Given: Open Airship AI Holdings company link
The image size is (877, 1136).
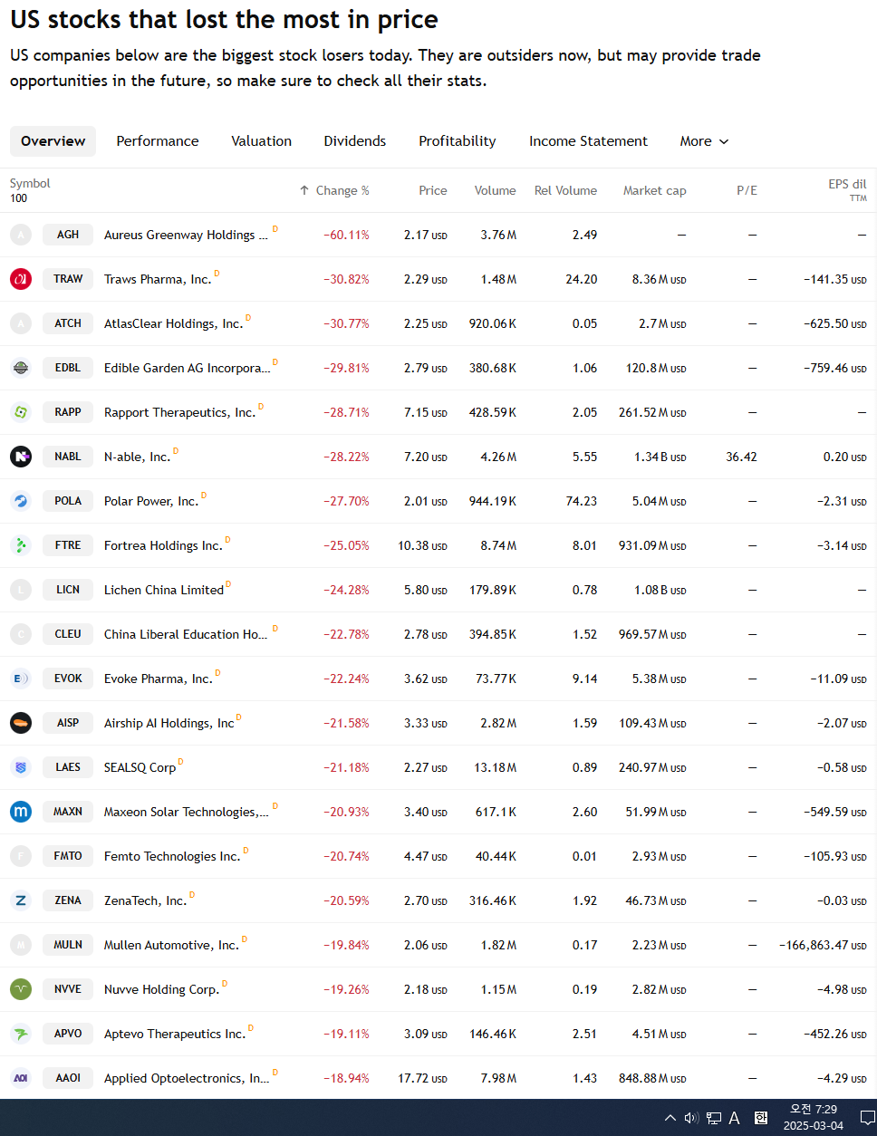Looking at the screenshot, I should (x=169, y=723).
